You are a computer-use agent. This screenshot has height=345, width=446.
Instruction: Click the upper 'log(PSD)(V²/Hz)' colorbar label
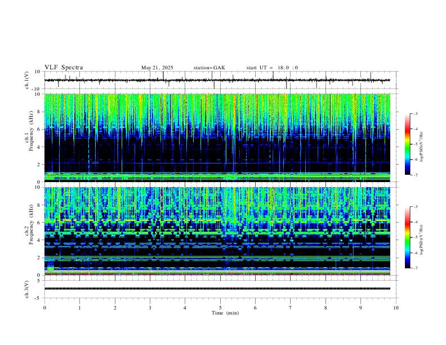422,147
